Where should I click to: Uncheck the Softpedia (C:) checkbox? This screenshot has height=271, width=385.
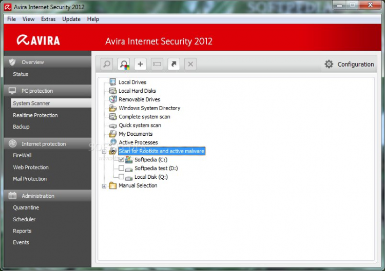121,159
